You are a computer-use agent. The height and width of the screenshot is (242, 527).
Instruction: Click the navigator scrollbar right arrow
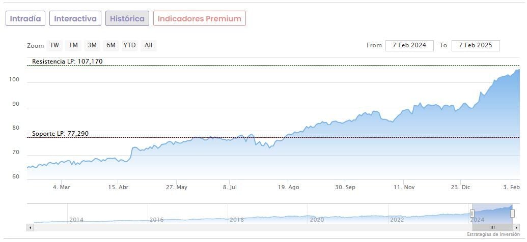coord(516,227)
